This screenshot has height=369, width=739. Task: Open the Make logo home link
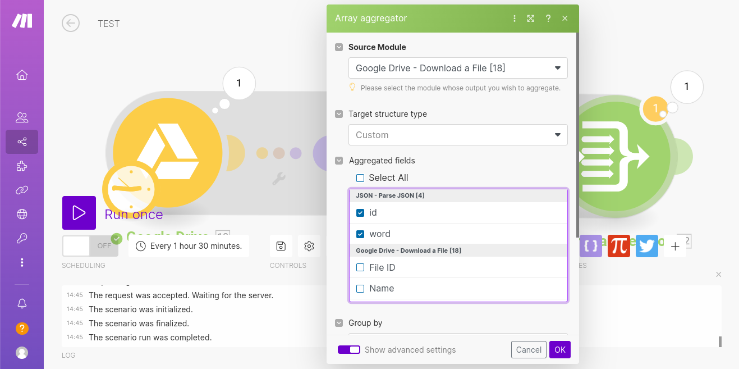tap(22, 21)
